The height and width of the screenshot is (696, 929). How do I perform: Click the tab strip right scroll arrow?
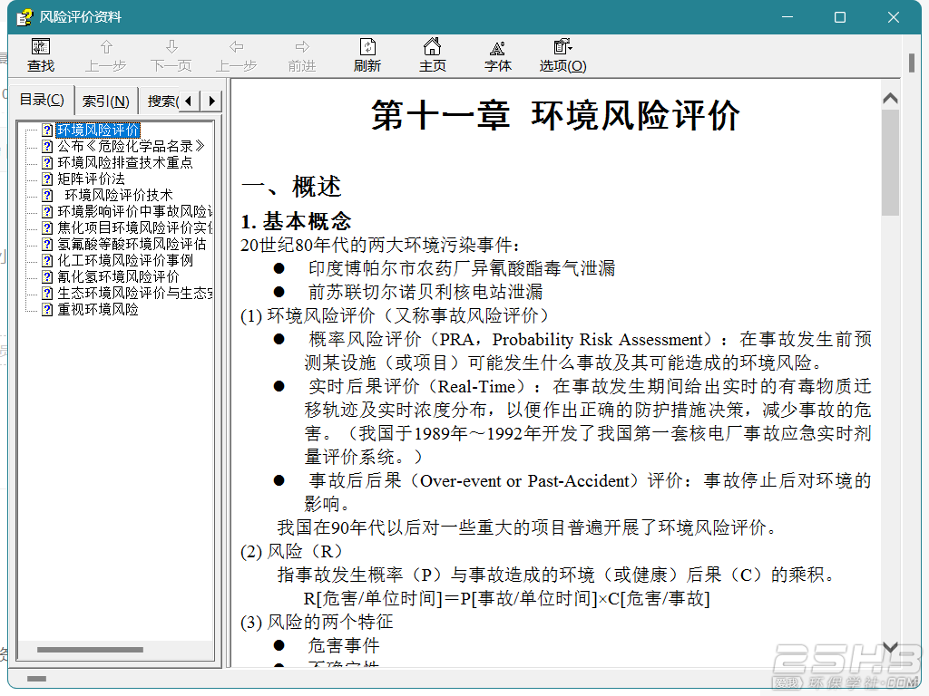(x=210, y=101)
